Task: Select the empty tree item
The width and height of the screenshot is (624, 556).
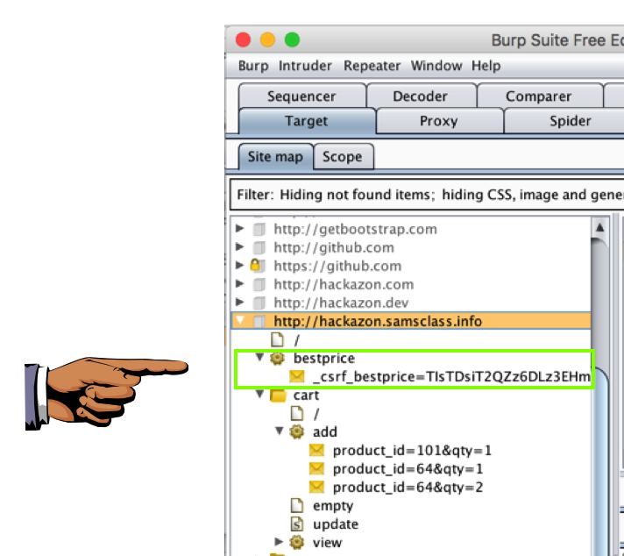Action: coord(333,505)
